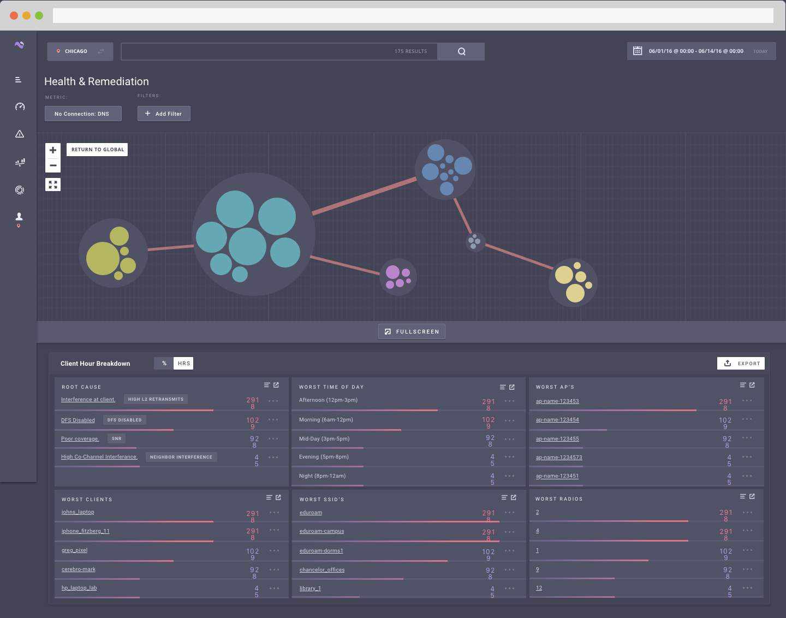Open more options for ap-name-123453 row
The height and width of the screenshot is (618, 786).
pyautogui.click(x=747, y=401)
